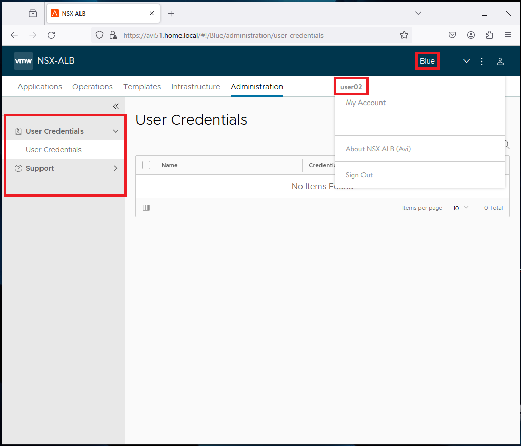Screen dimensions: 523x448
Task: Select the Administration tab
Action: [257, 87]
